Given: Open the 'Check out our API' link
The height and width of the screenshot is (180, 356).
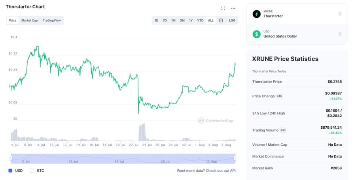Looking at the screenshot, I should coord(221,171).
